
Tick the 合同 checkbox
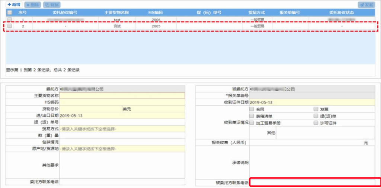[252, 109]
